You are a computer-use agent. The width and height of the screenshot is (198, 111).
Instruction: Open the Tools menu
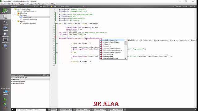point(37,4)
